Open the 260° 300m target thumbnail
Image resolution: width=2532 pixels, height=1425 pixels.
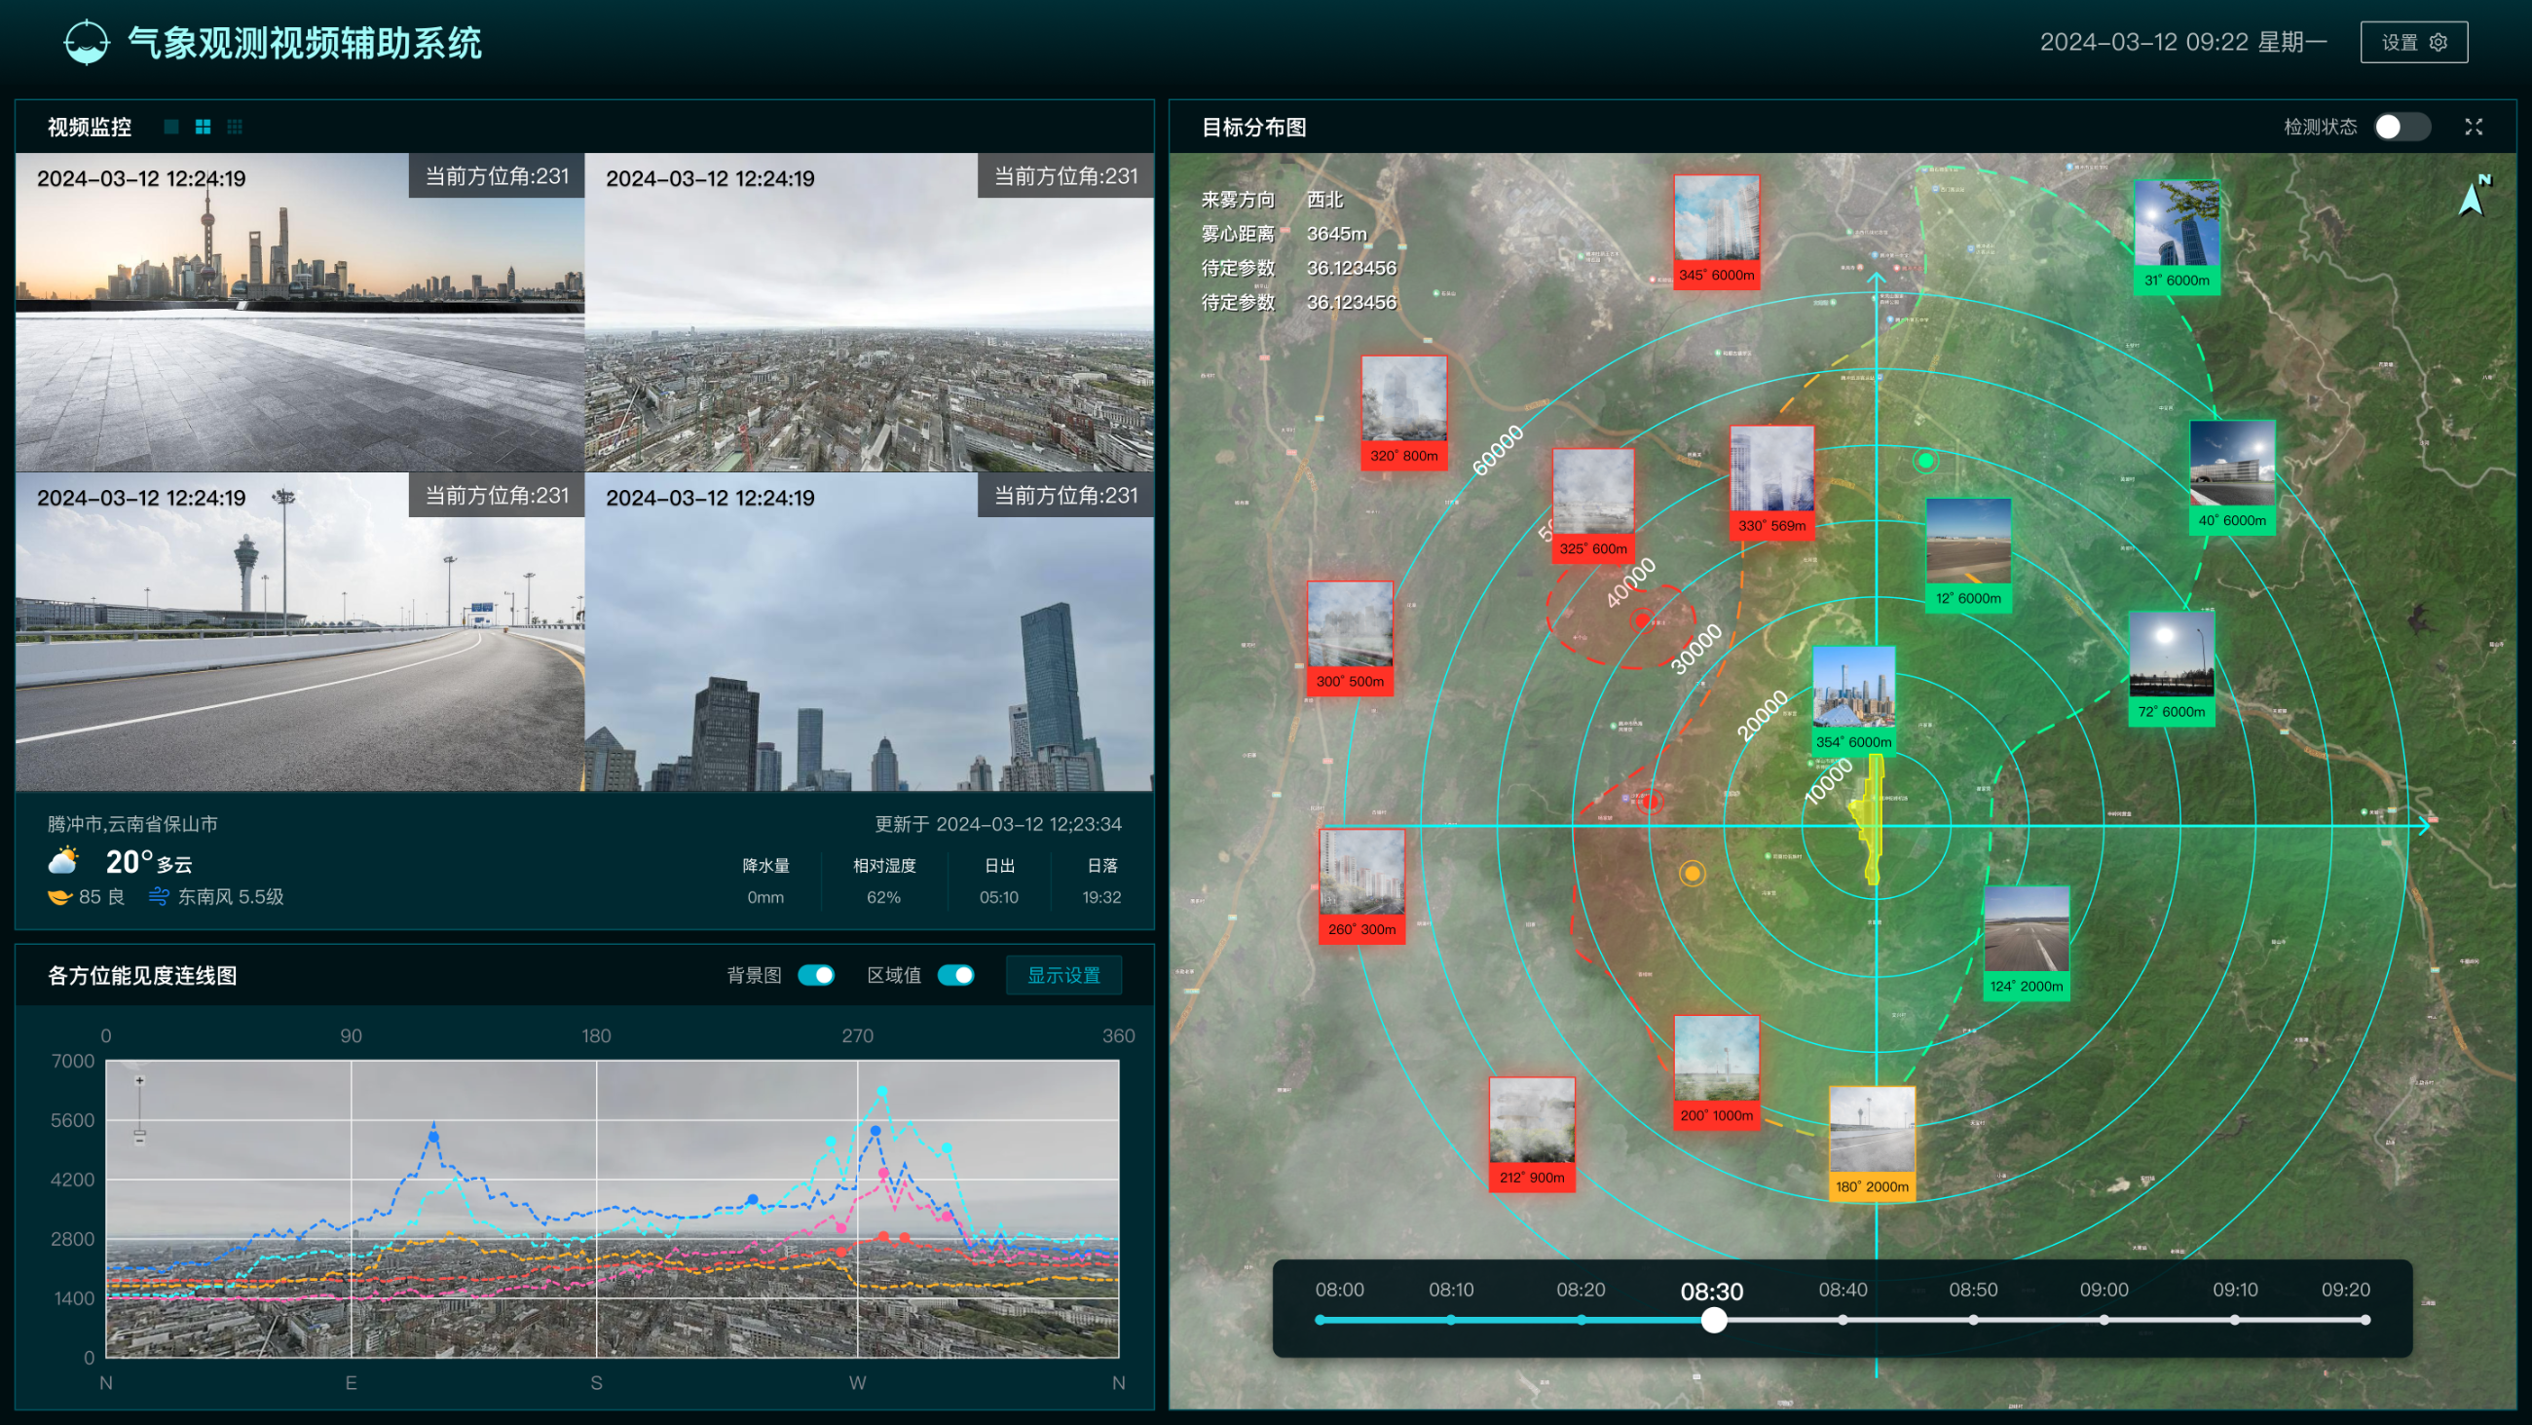coord(1361,886)
